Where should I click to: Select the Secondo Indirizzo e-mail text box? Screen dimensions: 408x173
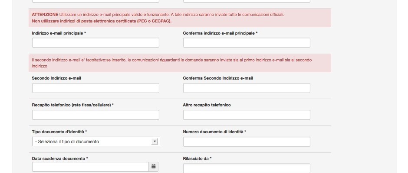(95, 88)
